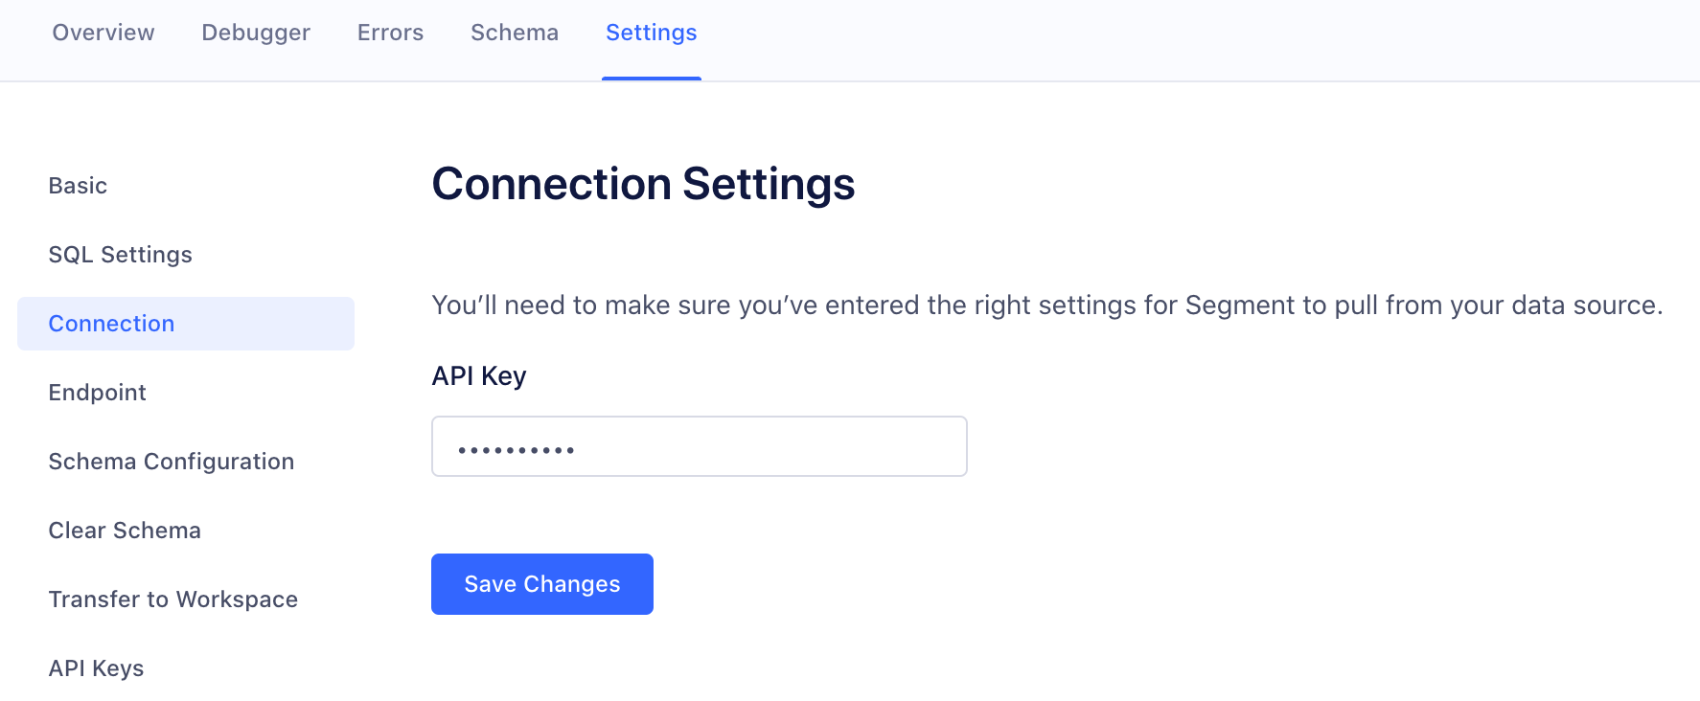This screenshot has width=1700, height=701.
Task: Click the API Key label
Action: click(478, 374)
